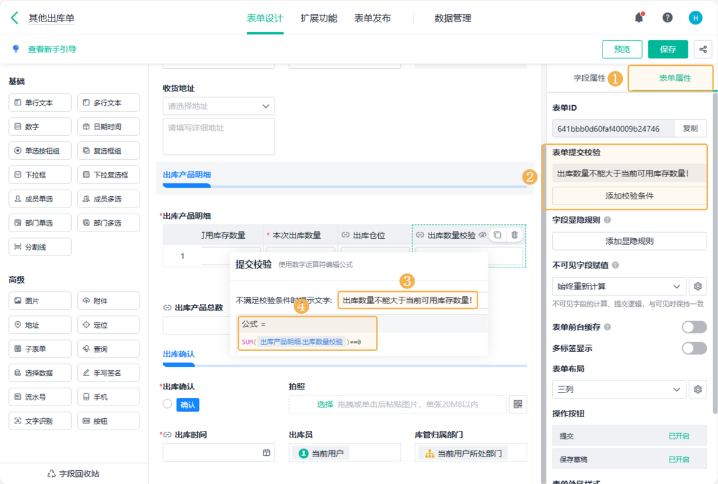Click the back arrow beside 其他出库单

click(x=14, y=18)
